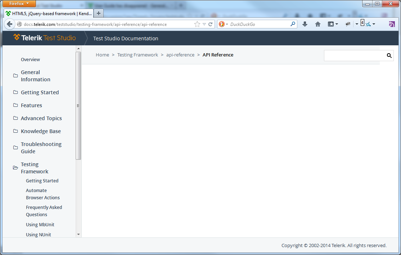
Task: Bookmark this page with the star icon
Action: [197, 24]
